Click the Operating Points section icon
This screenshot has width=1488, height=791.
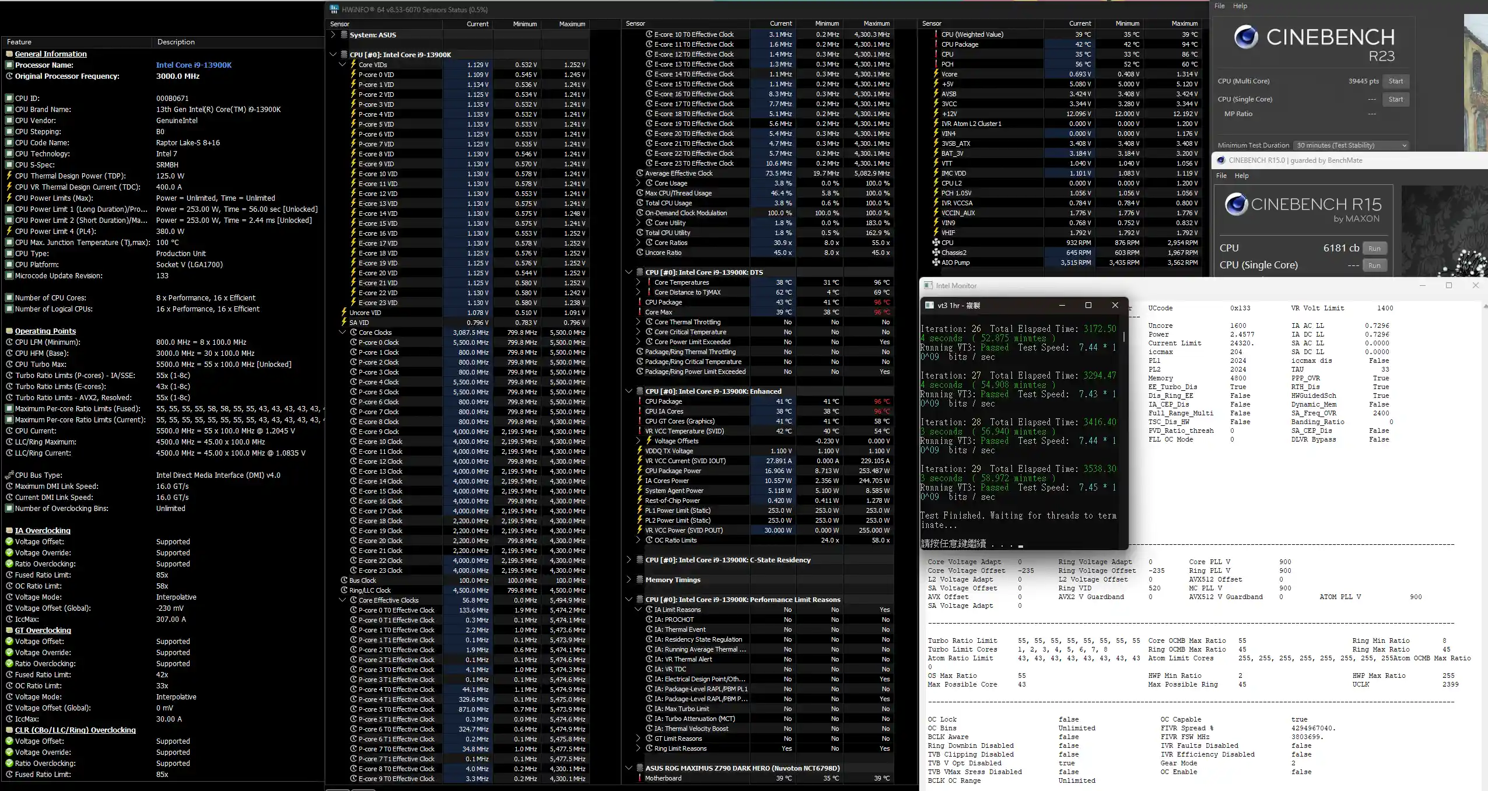click(x=9, y=331)
